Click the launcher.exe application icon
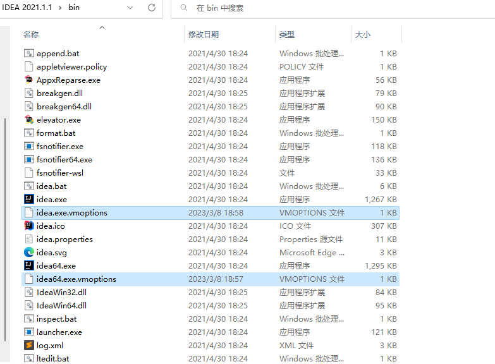Screen dimensions: 495x364 pyautogui.click(x=28, y=332)
